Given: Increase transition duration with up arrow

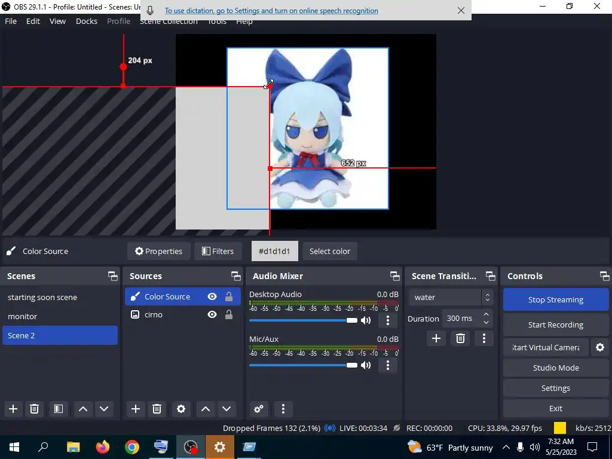Looking at the screenshot, I should (x=486, y=314).
